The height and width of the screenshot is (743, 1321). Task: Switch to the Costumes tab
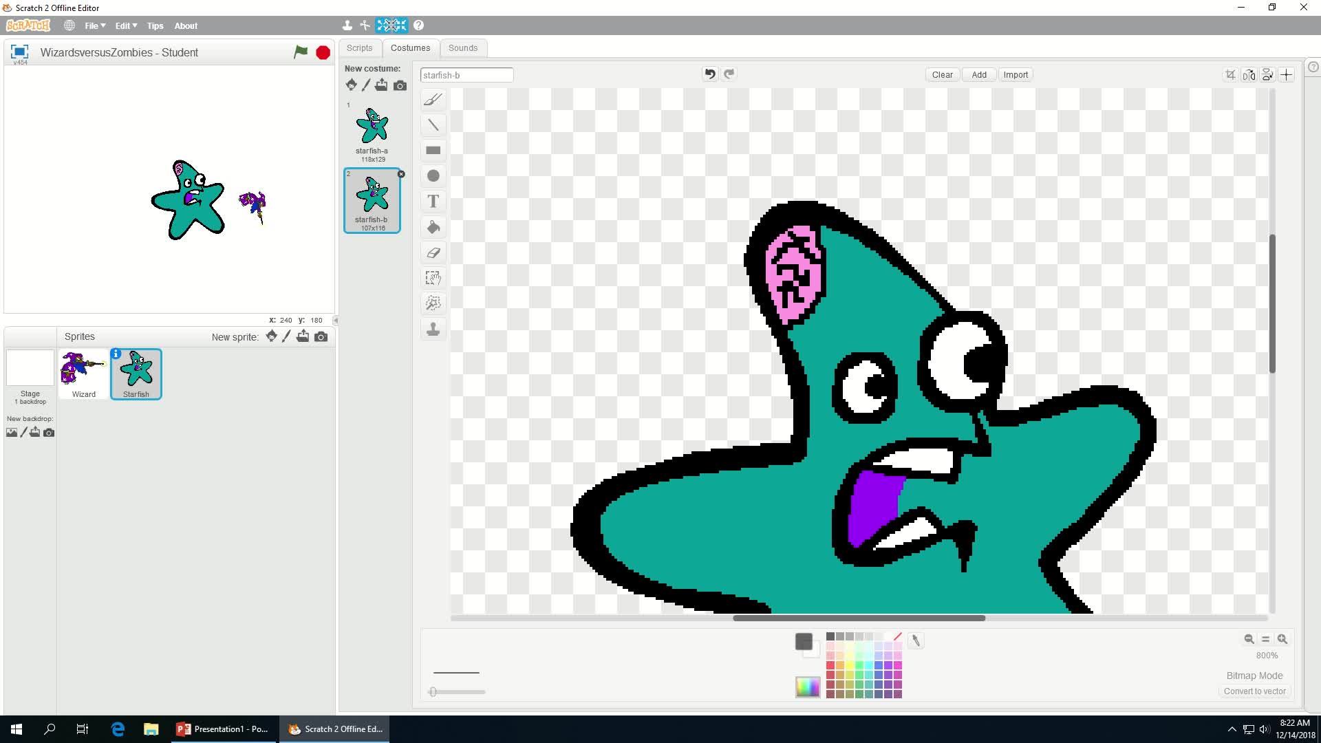410,47
